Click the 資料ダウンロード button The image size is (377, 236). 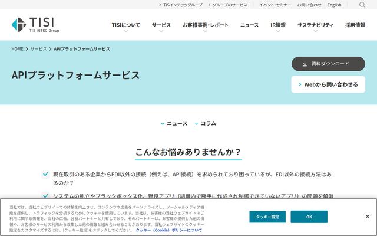(x=328, y=64)
